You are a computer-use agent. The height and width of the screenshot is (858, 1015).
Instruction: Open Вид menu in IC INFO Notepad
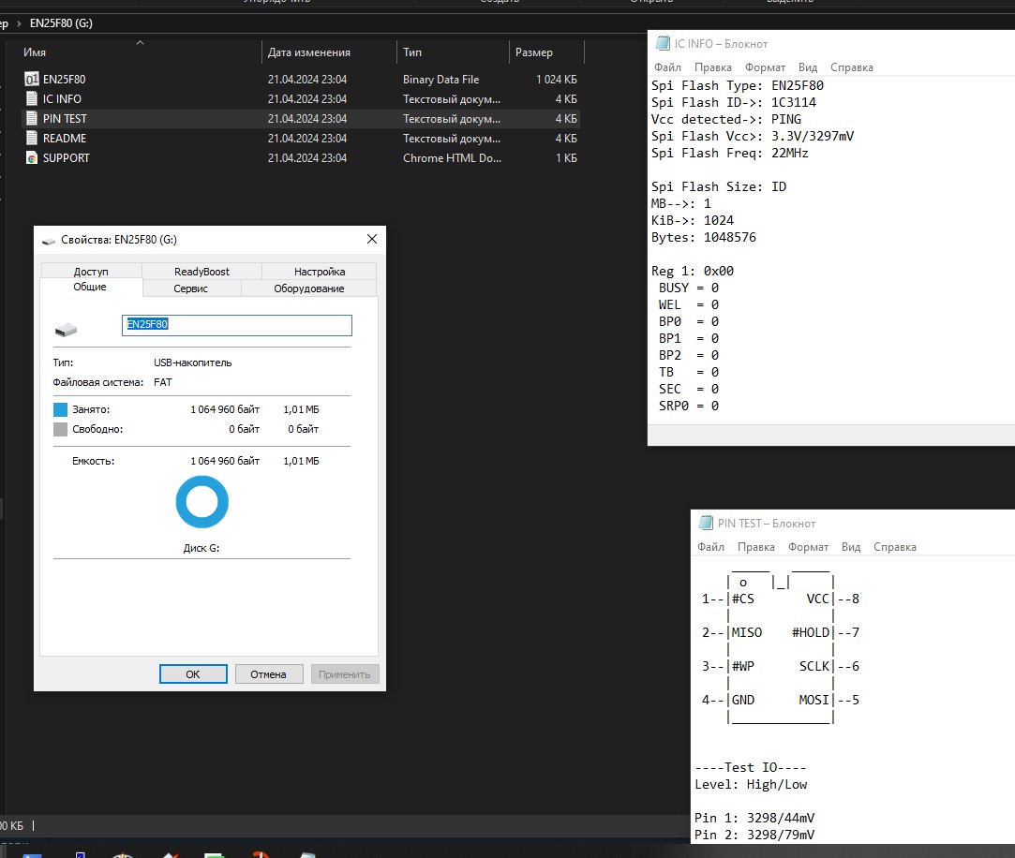pos(808,67)
